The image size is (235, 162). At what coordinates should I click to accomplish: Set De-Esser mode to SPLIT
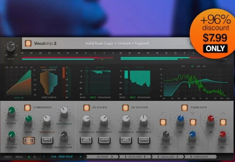click(x=93, y=97)
